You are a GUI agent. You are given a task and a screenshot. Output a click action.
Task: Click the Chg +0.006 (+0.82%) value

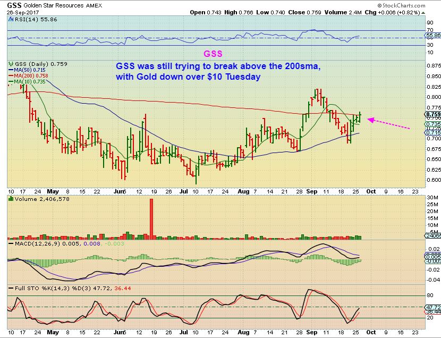[392, 12]
